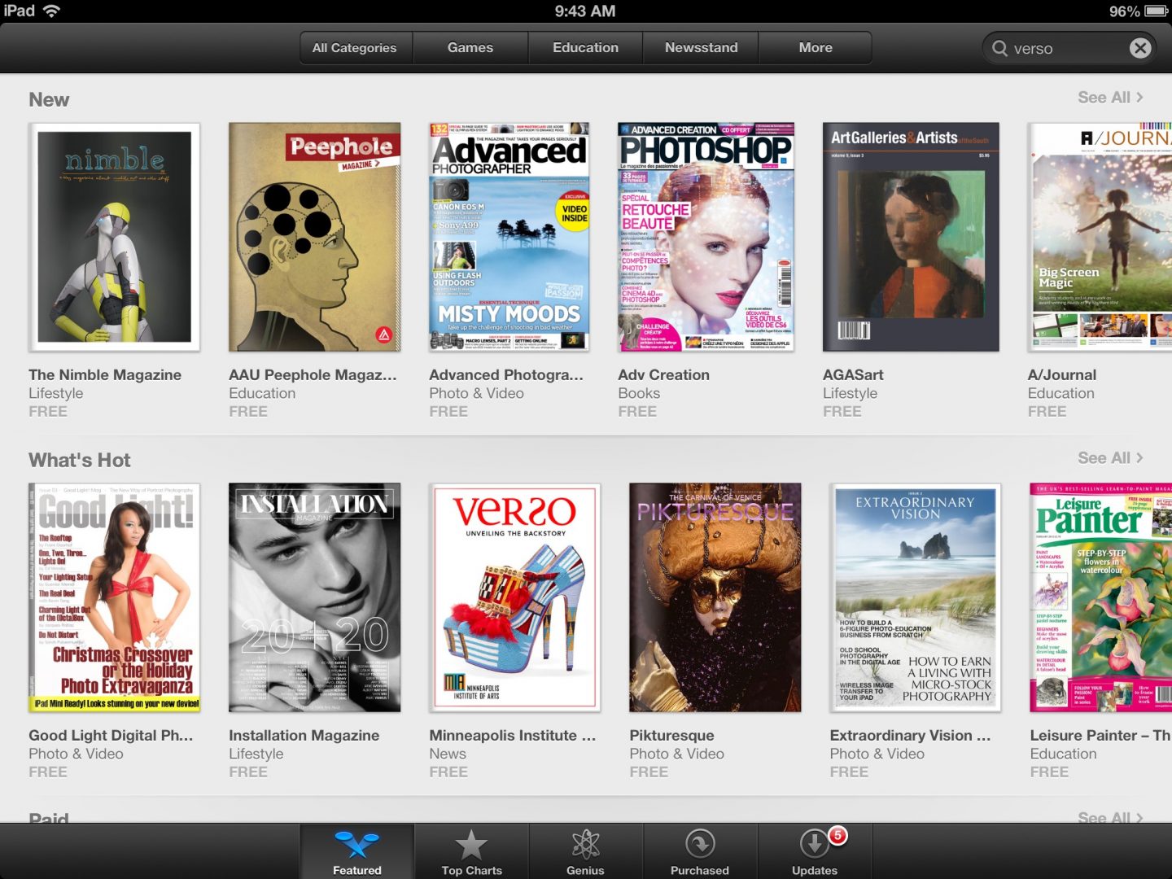Switch to the Games tab
1172x879 pixels.
pos(470,48)
